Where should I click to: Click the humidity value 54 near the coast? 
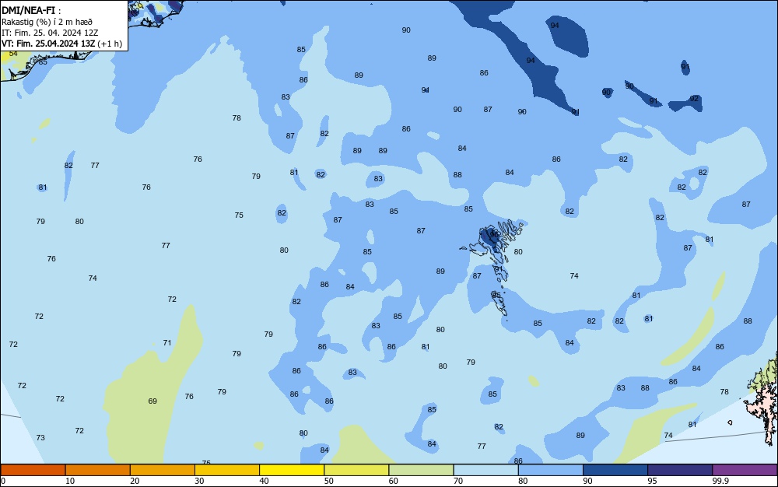click(13, 53)
